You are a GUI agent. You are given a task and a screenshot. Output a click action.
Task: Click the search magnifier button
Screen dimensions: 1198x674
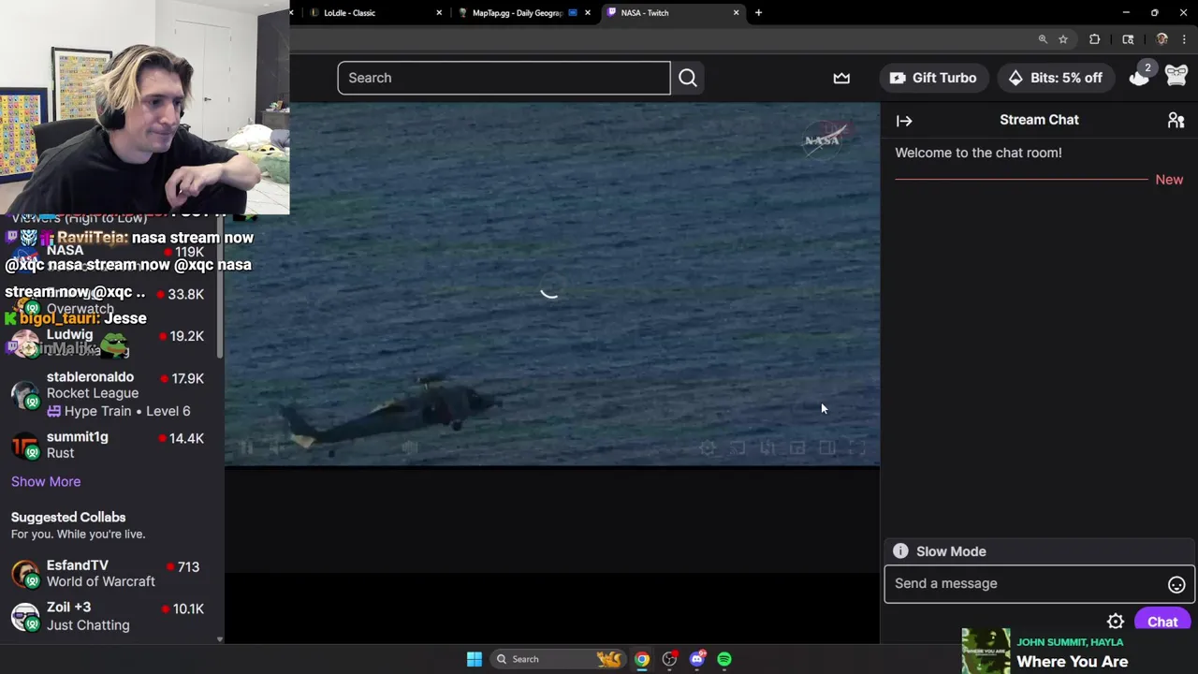click(688, 78)
